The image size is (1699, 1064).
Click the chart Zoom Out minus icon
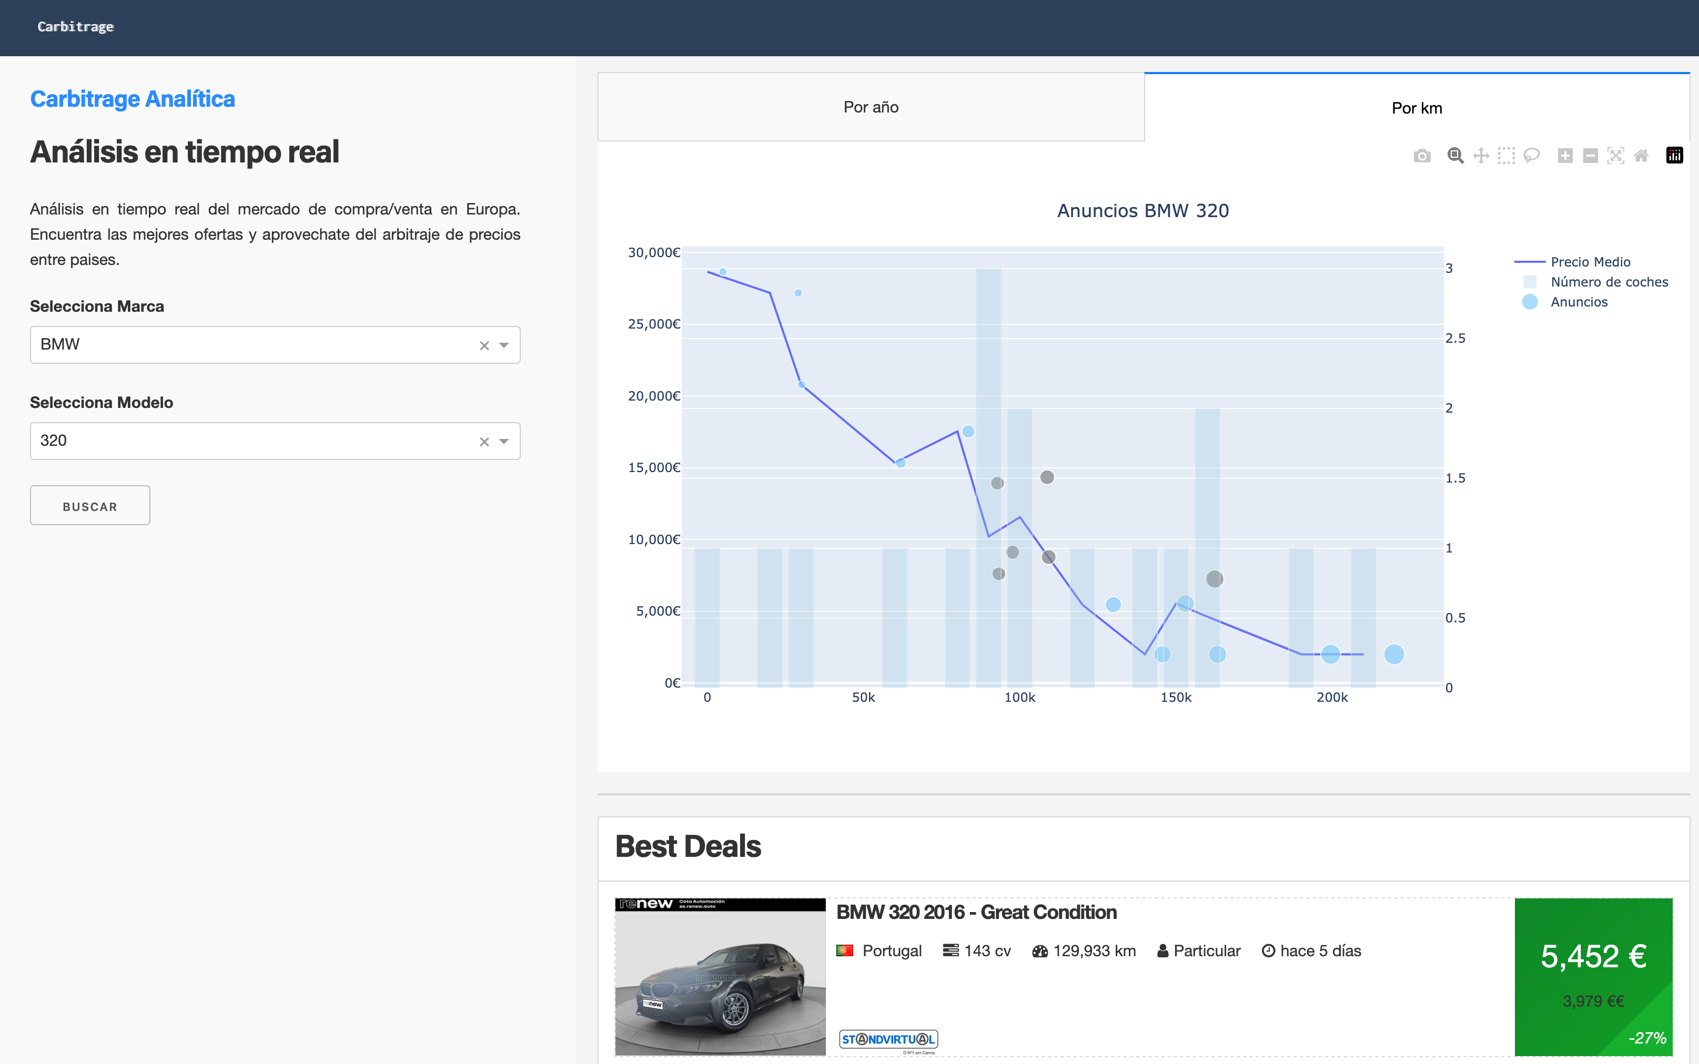1590,156
